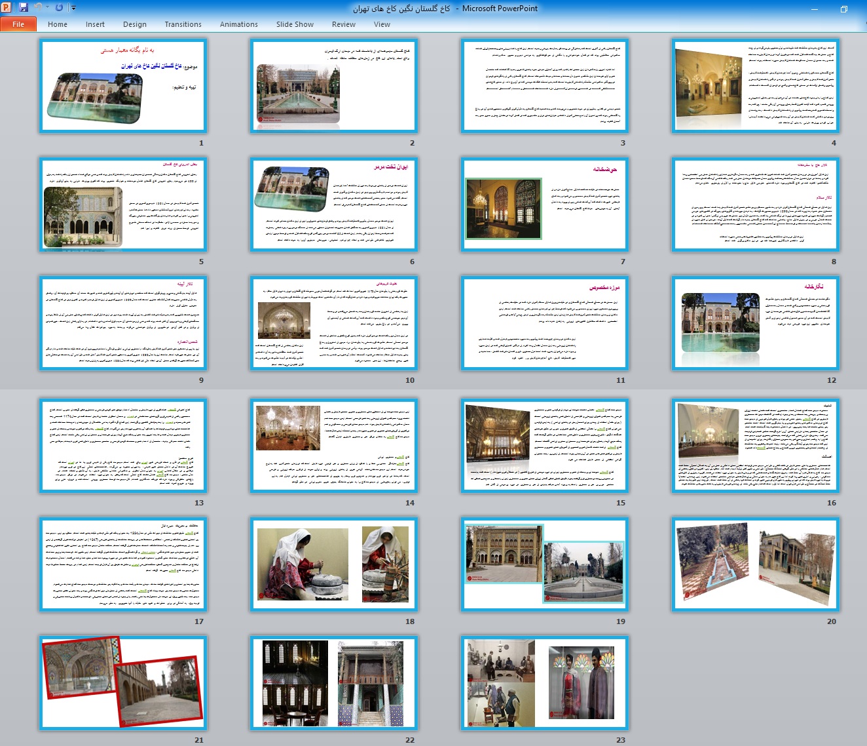Select slide 13 thumbnail

pyautogui.click(x=123, y=446)
